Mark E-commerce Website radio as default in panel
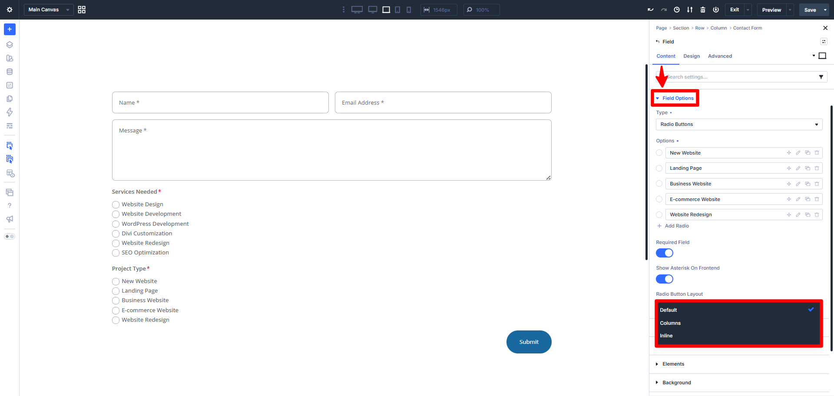 (659, 199)
